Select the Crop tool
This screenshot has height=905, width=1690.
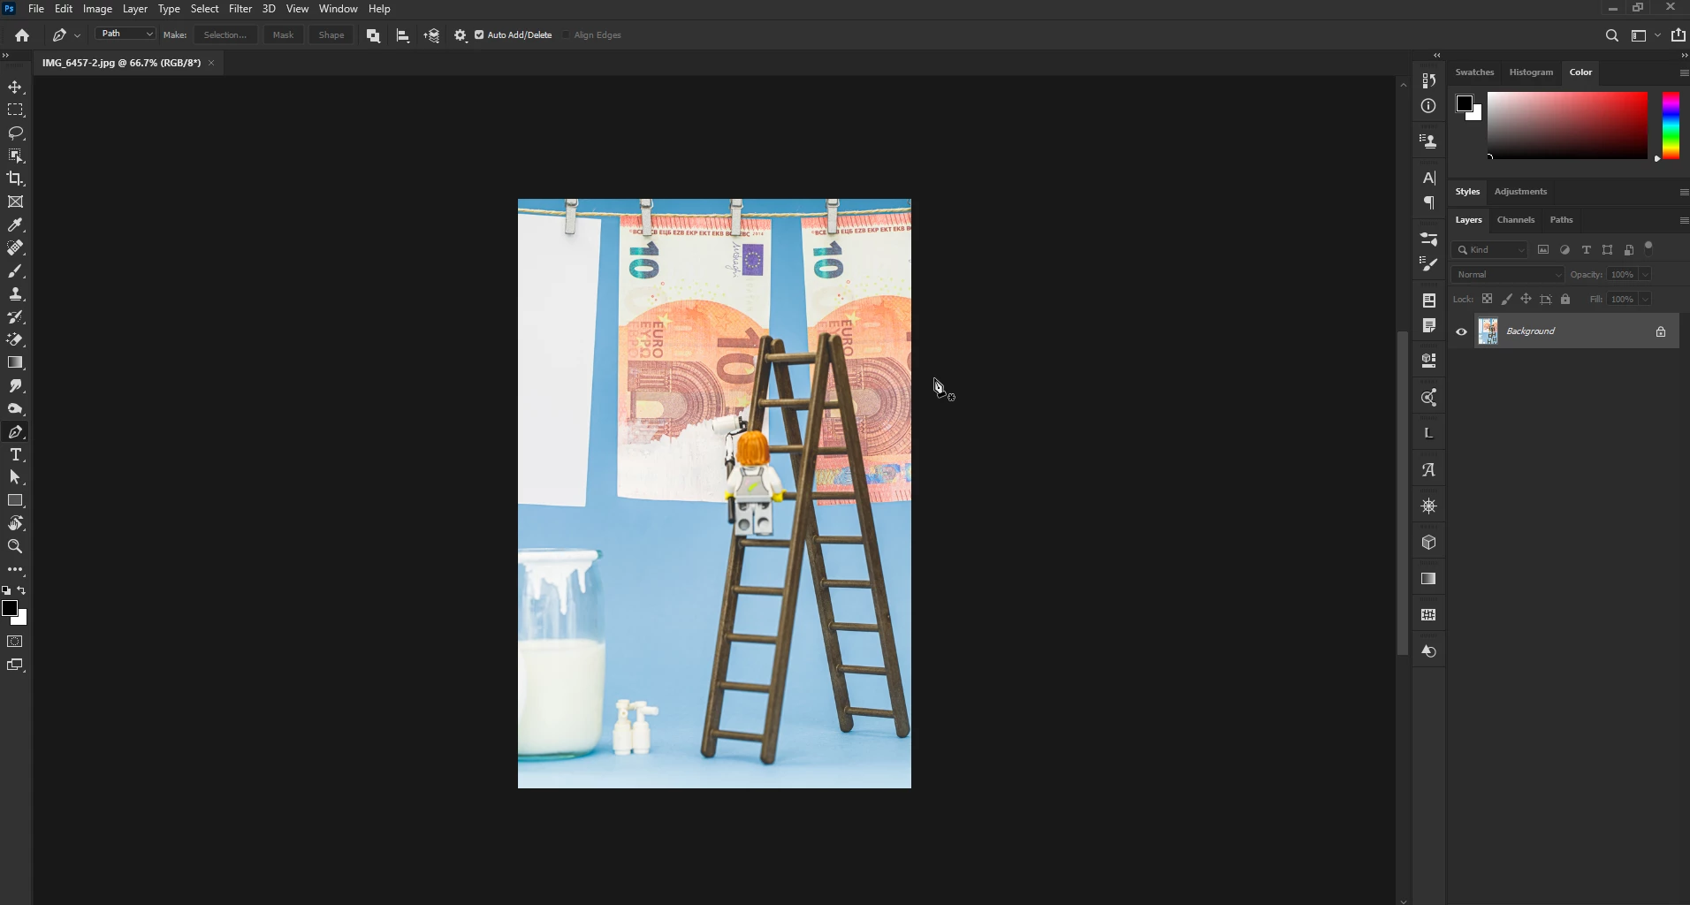(x=15, y=179)
